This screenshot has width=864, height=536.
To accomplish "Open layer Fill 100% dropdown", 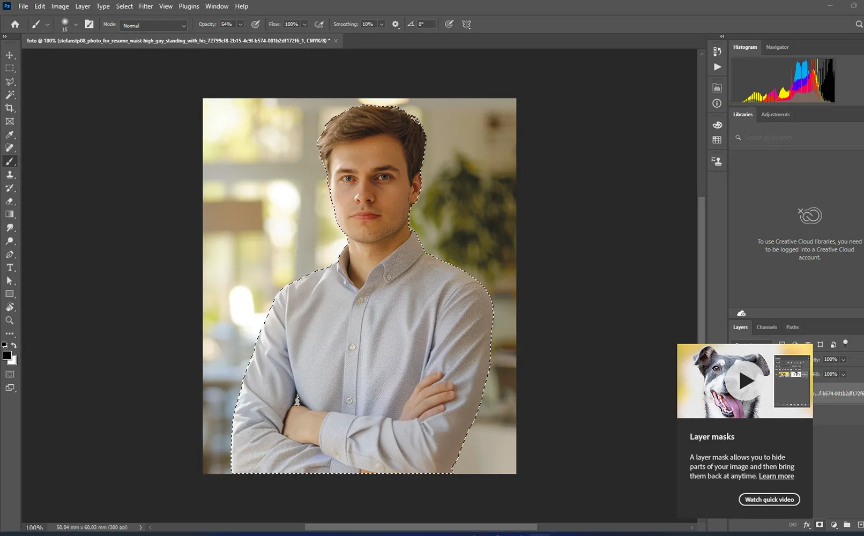I will point(843,374).
